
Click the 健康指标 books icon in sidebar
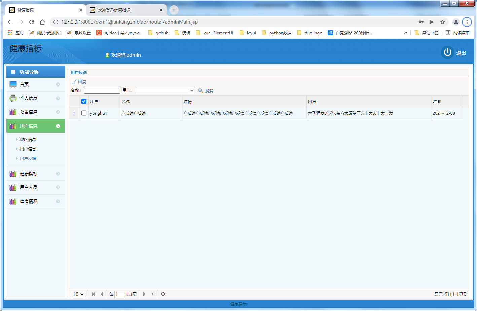coord(13,174)
